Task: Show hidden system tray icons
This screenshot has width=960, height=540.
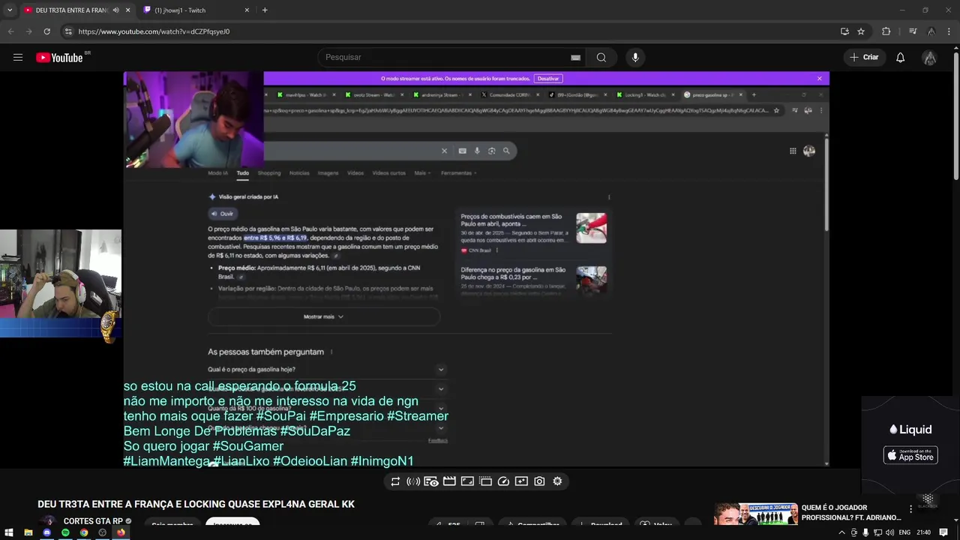Action: coord(841,532)
